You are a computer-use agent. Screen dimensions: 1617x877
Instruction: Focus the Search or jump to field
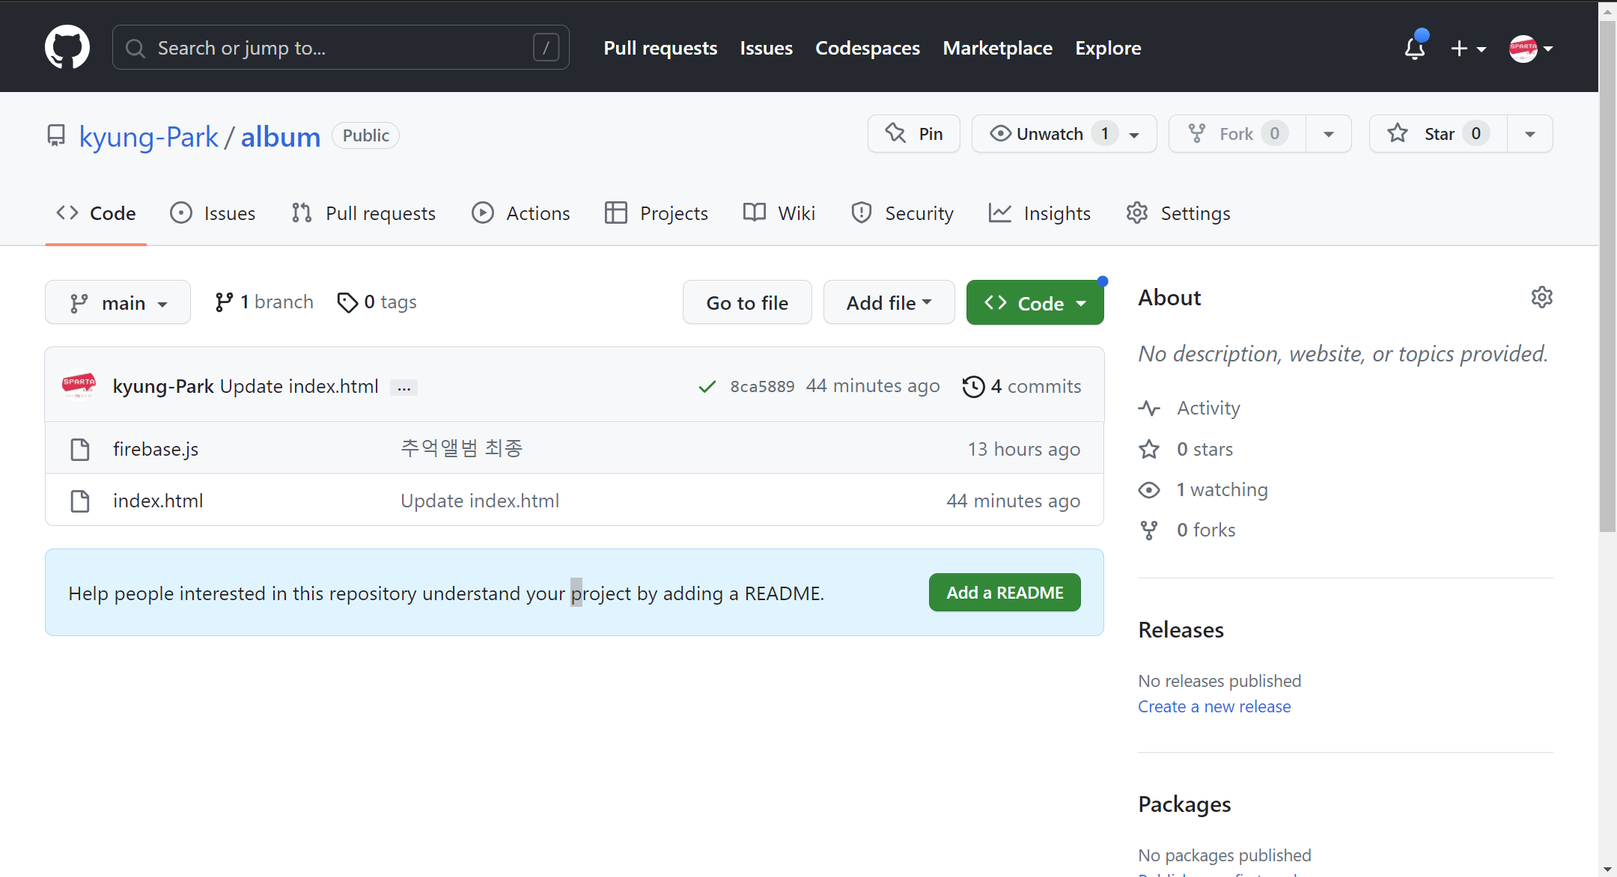(341, 48)
